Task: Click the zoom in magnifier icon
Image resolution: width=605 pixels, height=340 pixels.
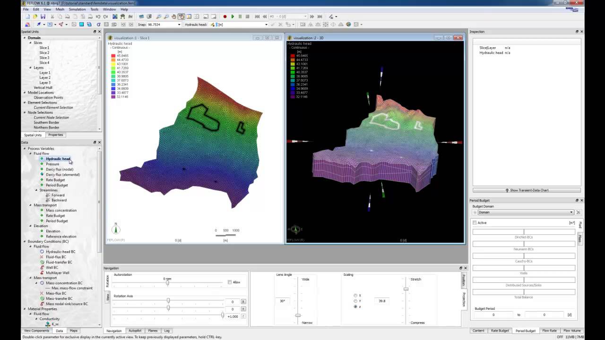Action: (x=158, y=17)
